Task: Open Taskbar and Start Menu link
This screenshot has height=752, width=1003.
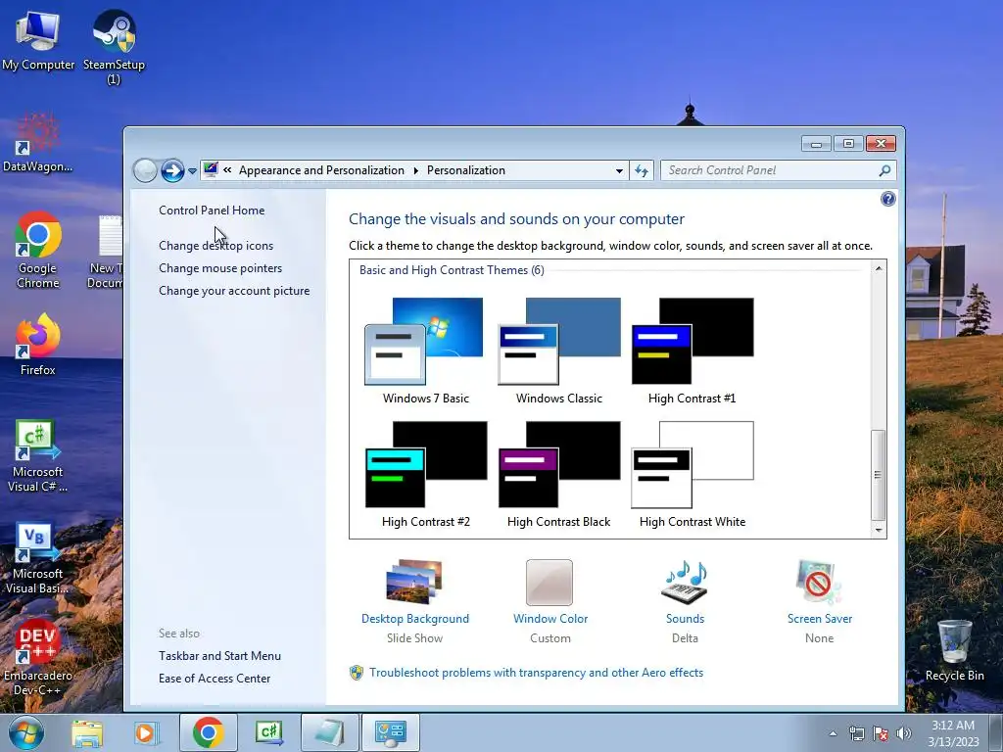Action: point(219,655)
